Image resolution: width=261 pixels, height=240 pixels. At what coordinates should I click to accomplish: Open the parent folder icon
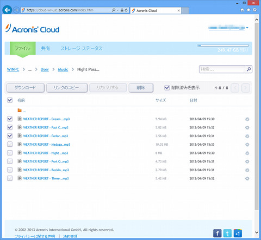click(20, 110)
